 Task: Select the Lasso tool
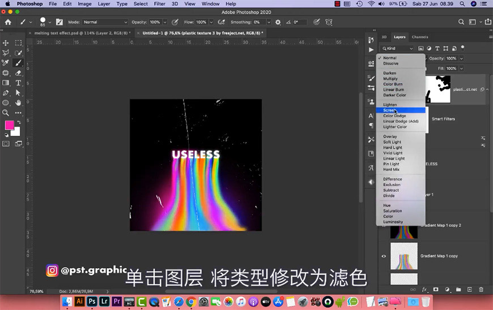6,53
